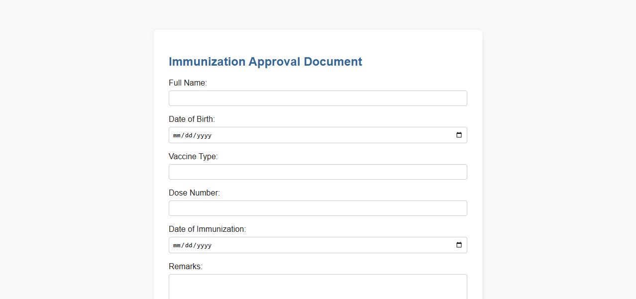Click the "Date of Birth:" label
The image size is (636, 299).
(192, 119)
